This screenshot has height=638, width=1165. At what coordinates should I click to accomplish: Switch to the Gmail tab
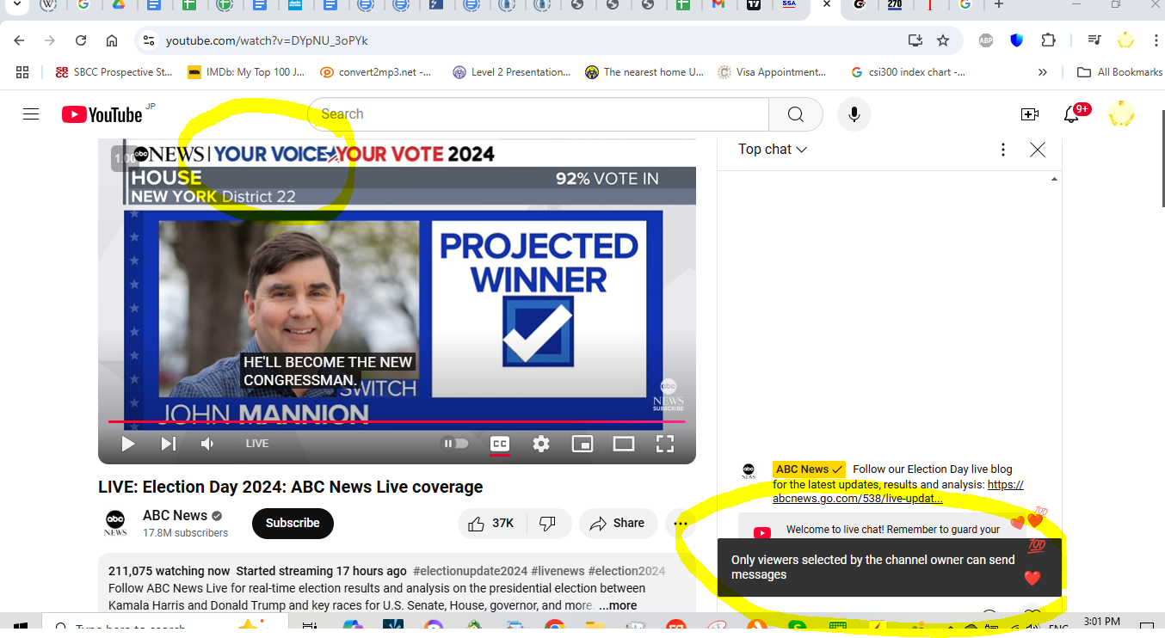tap(718, 5)
